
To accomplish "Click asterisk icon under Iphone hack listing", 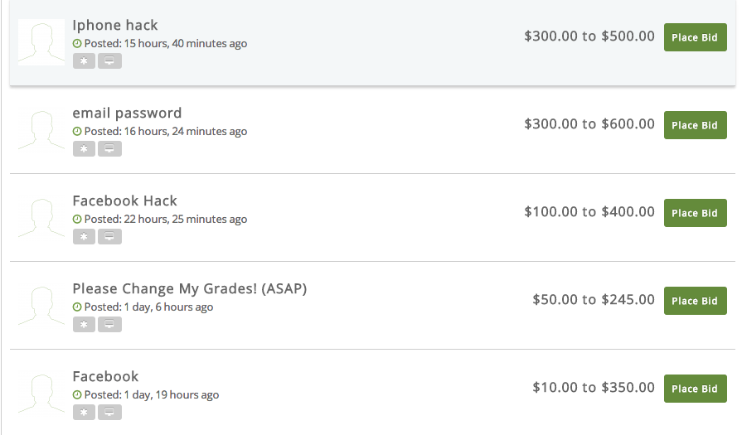I will coord(84,60).
